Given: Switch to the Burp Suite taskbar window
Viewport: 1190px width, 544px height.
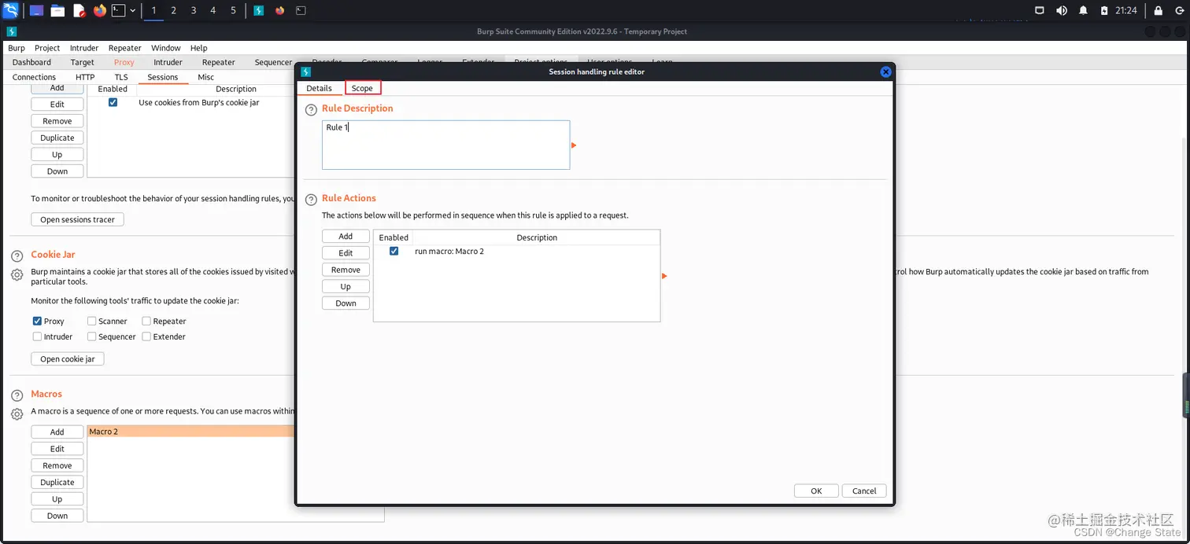Looking at the screenshot, I should pyautogui.click(x=259, y=11).
